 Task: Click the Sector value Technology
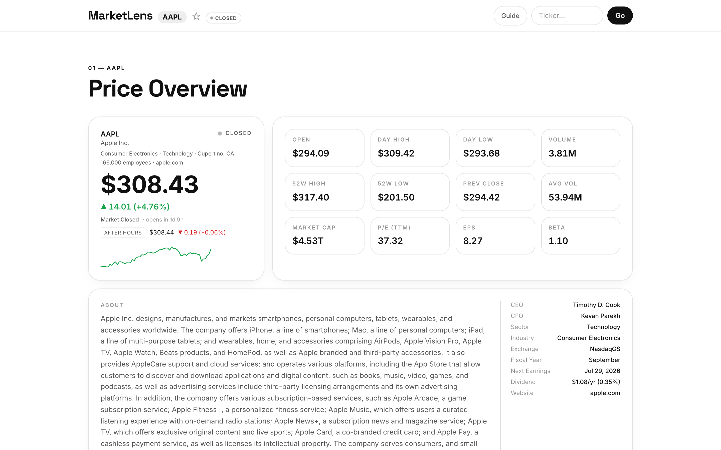coord(603,327)
